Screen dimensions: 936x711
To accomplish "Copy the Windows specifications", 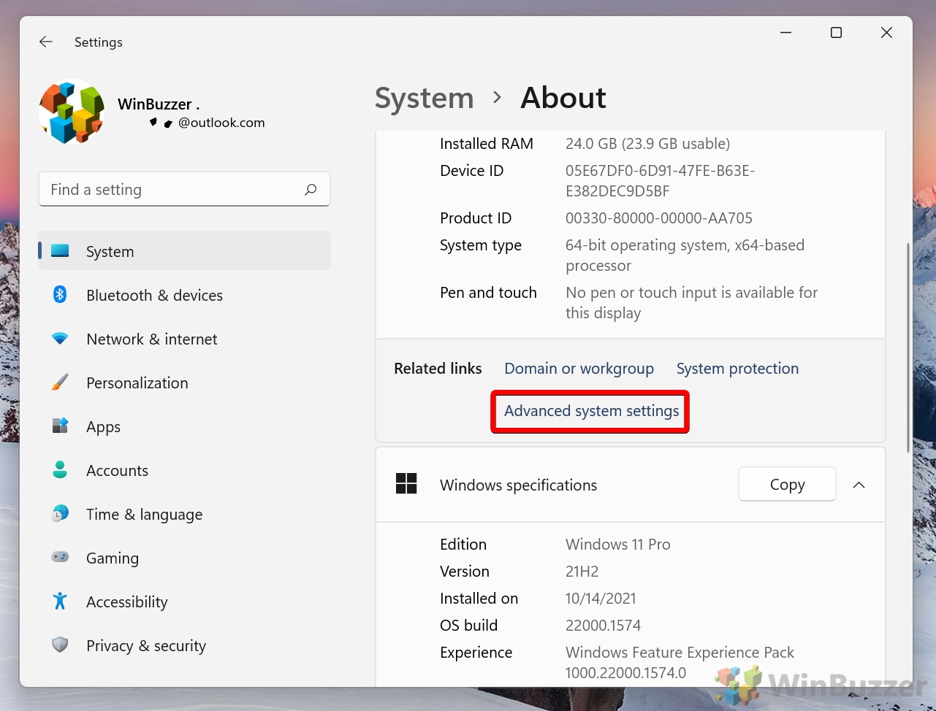I will [x=787, y=485].
